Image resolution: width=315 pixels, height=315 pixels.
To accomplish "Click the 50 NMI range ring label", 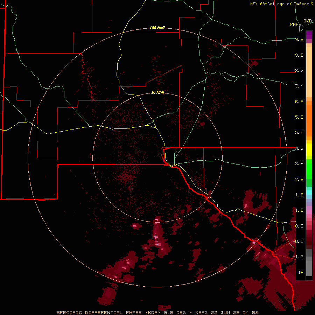I will pyautogui.click(x=157, y=92).
